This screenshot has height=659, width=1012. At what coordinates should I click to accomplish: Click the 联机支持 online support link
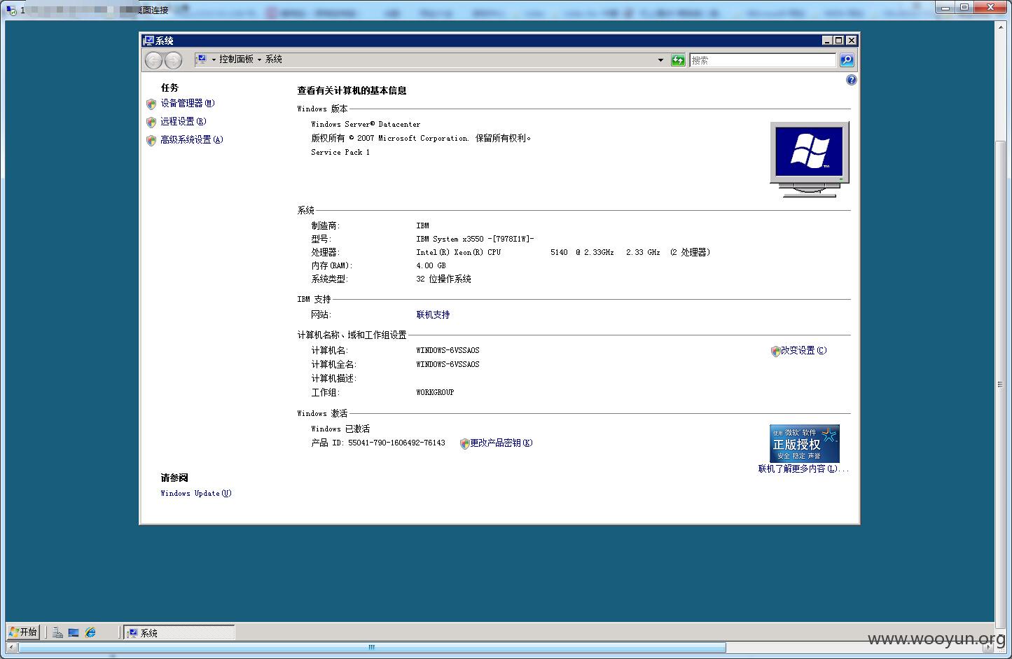point(433,315)
